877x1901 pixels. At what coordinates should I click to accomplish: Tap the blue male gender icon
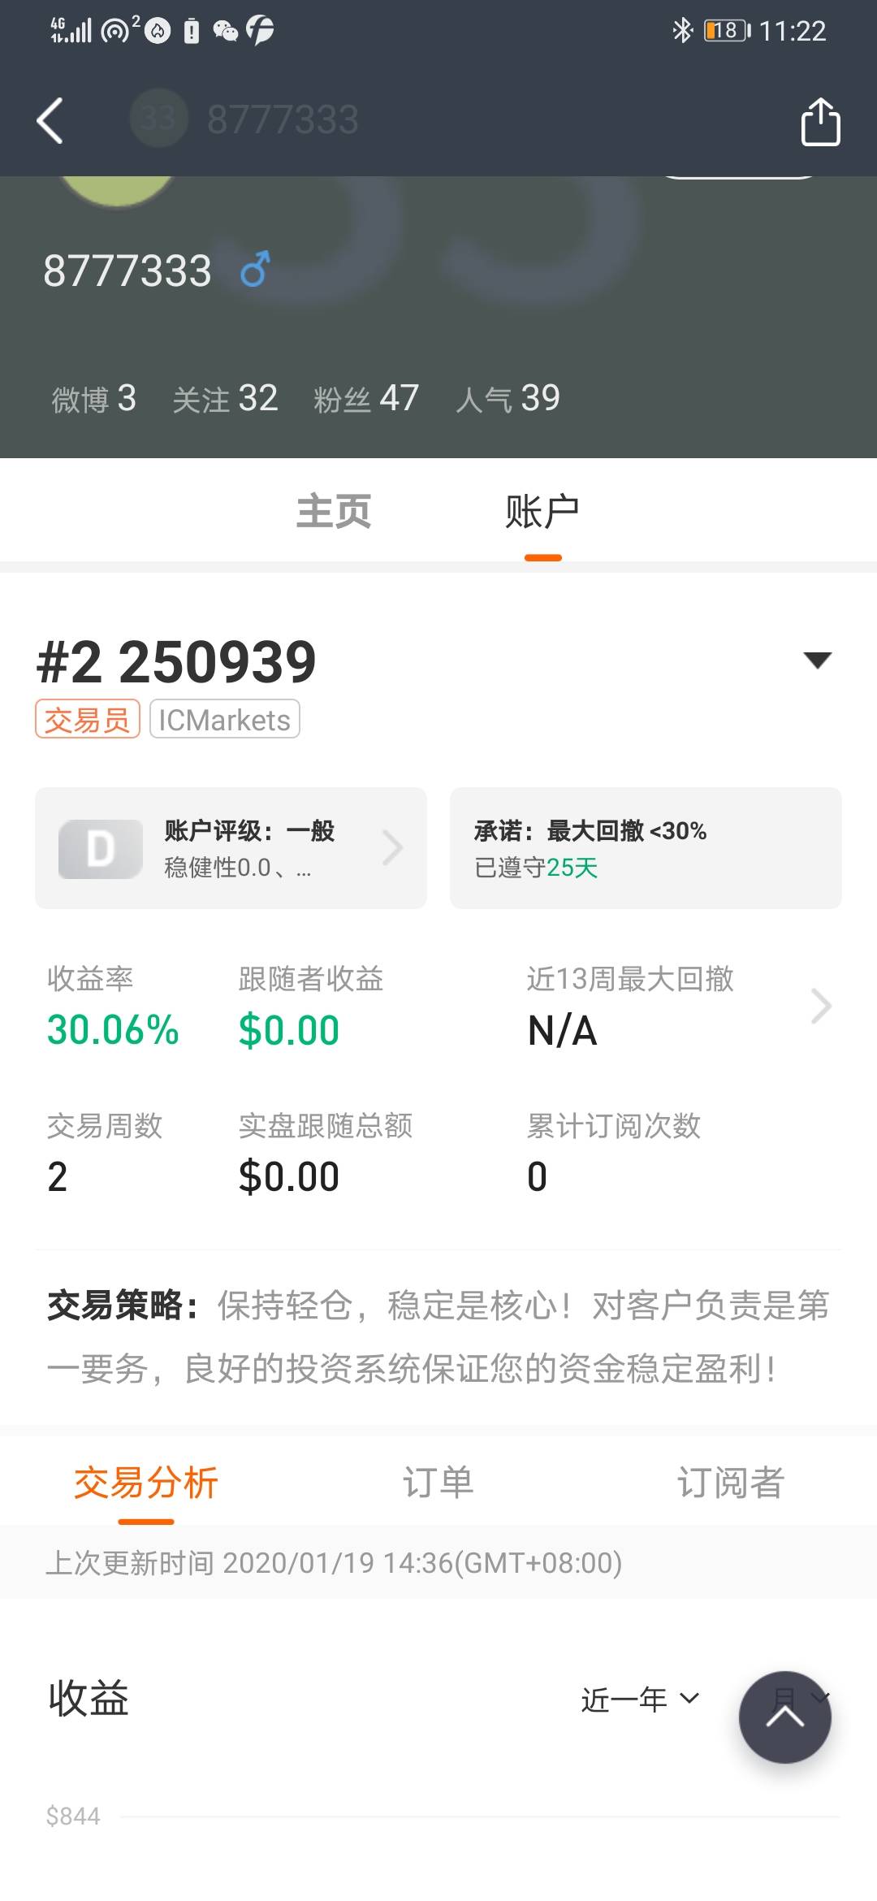point(255,270)
